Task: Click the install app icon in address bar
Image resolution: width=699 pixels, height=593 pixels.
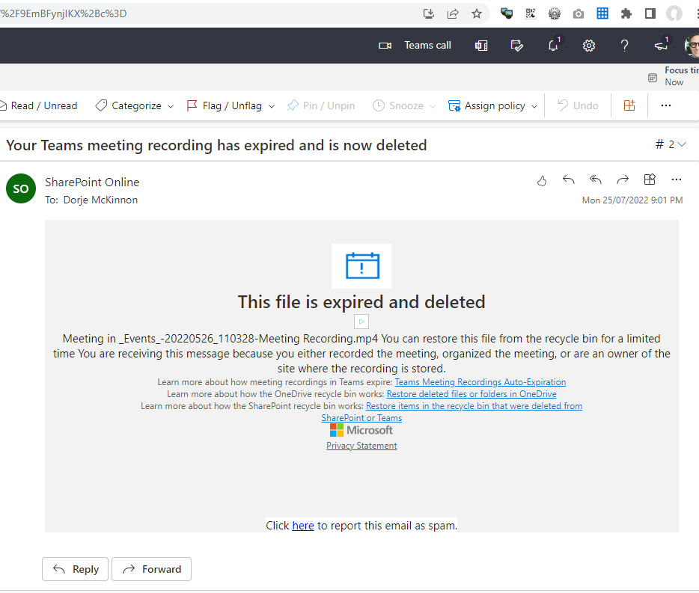Action: (428, 13)
